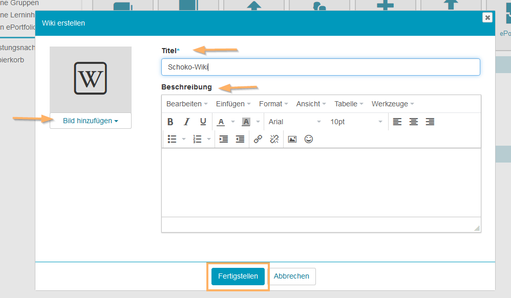Open the emoticon smiley picker
The image size is (511, 298).
coord(309,139)
